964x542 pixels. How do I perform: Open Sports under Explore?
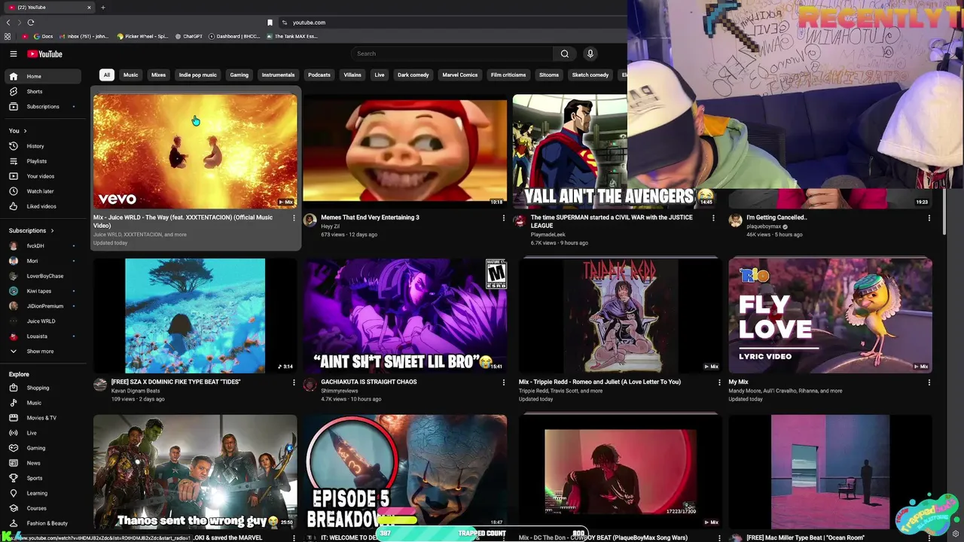43,478
